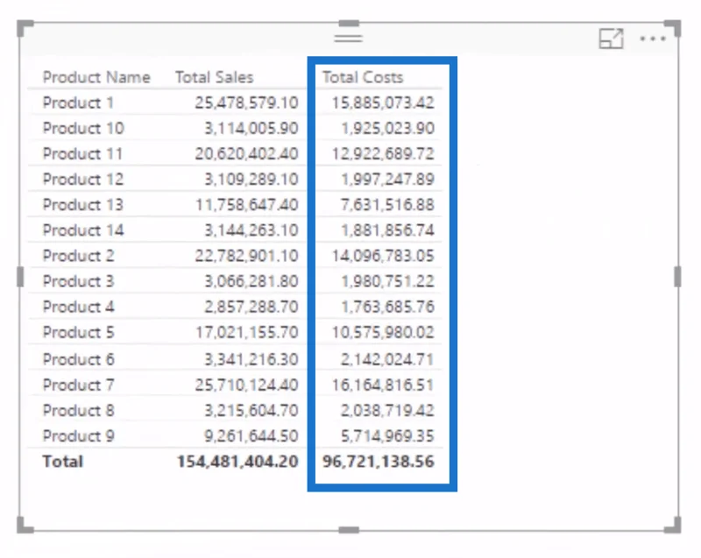Sort by Product Name column header
Image resolution: width=701 pixels, height=558 pixels.
(x=96, y=77)
